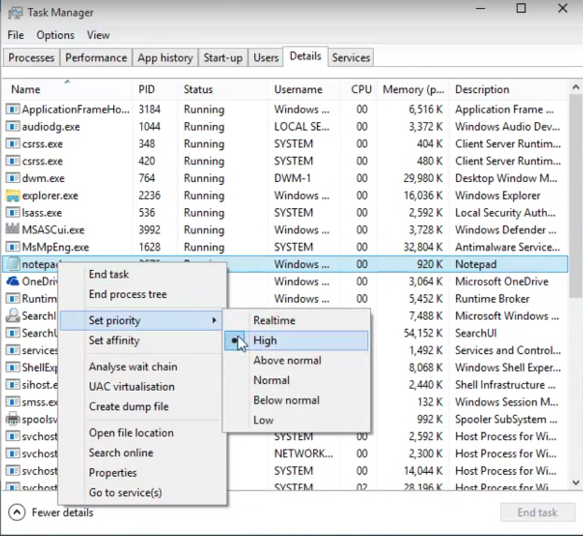The image size is (583, 536).
Task: Sort by CPU column header
Action: coord(360,90)
